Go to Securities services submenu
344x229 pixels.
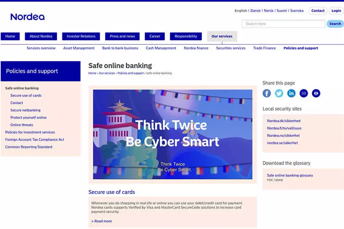pos(231,48)
